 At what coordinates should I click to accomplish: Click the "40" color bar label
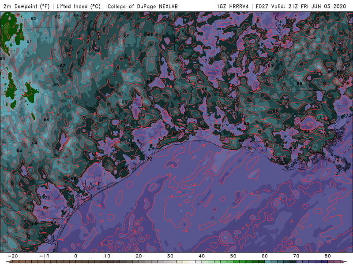coord(202,256)
